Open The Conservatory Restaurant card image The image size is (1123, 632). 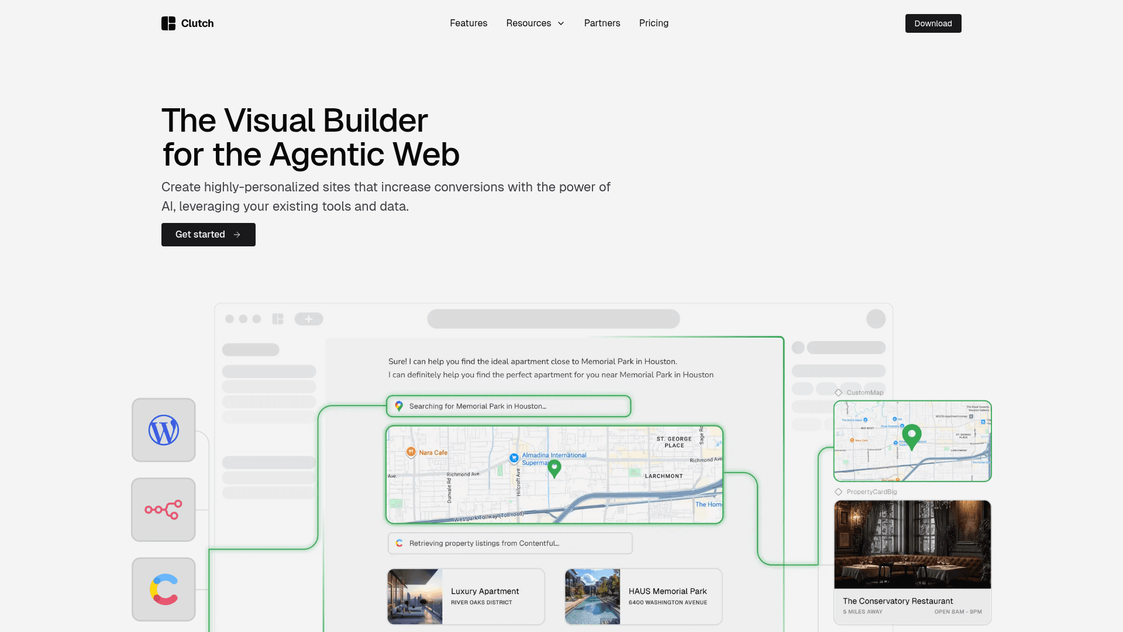[912, 544]
